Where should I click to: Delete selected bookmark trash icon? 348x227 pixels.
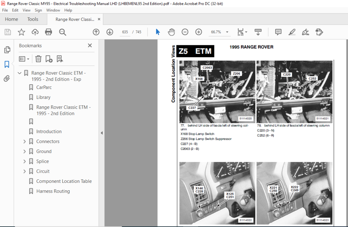[x=38, y=59]
